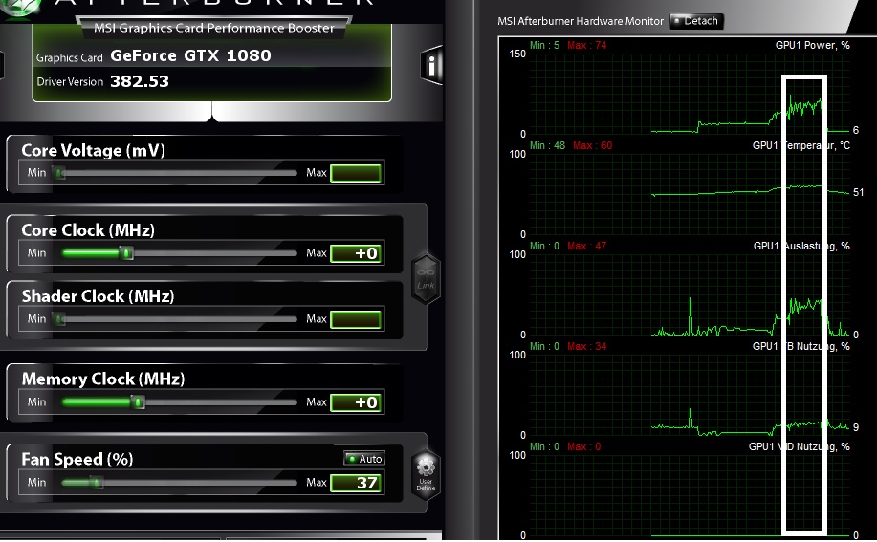Open the graphics card info button
The height and width of the screenshot is (542, 877).
(x=431, y=66)
